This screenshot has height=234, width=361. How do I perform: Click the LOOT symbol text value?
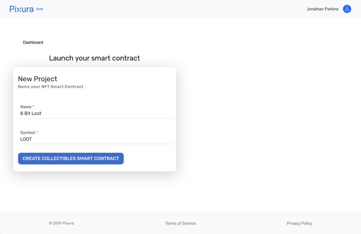pyautogui.click(x=26, y=139)
